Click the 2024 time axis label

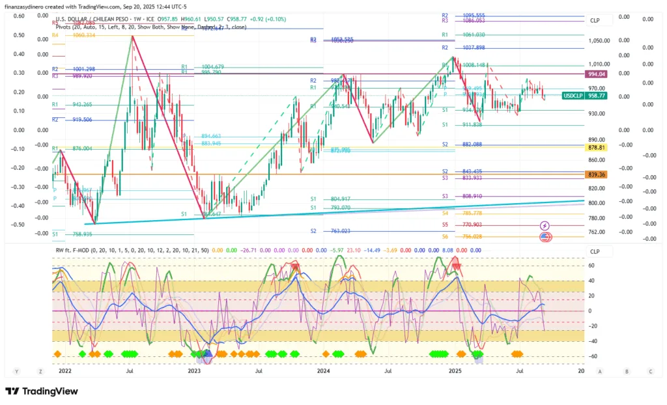tap(323, 371)
